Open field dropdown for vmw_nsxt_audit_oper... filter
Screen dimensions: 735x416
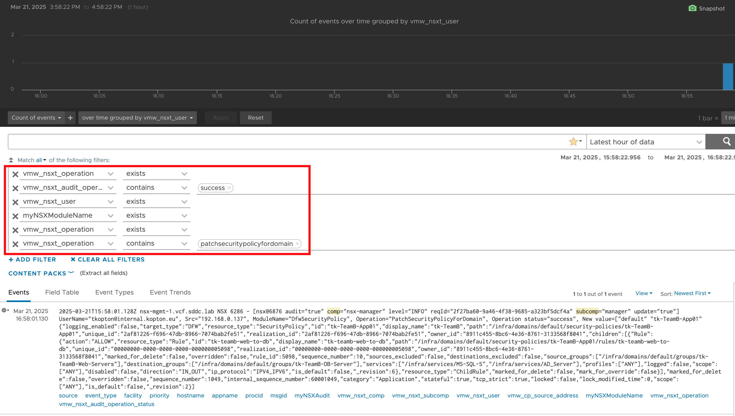coord(68,188)
